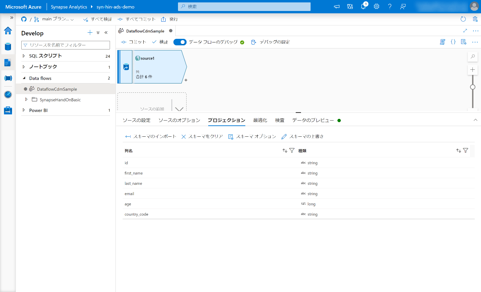
Task: Select the DataflowCdmSample editor tab
Action: coord(145,31)
